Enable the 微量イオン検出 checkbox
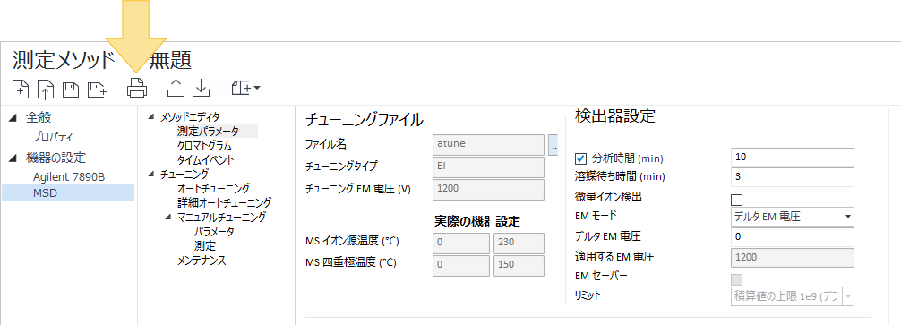This screenshot has height=325, width=901. click(x=736, y=201)
